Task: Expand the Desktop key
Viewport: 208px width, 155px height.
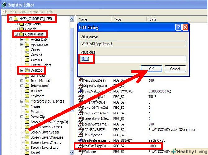Action: click(22, 70)
